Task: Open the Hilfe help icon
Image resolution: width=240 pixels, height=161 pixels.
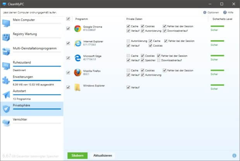Action: tap(225, 12)
